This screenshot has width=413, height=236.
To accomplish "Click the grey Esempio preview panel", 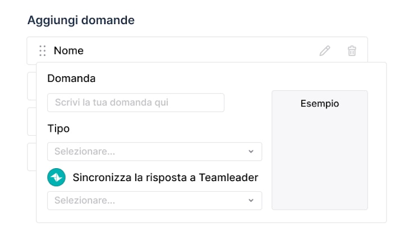I will coord(319,163).
